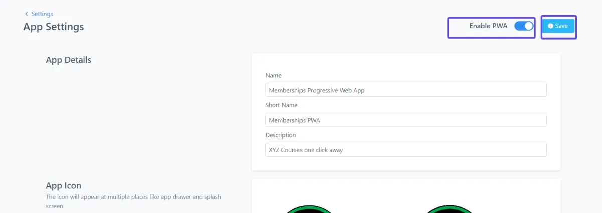Click the App Icon section heading
This screenshot has height=213, width=602.
click(x=64, y=186)
